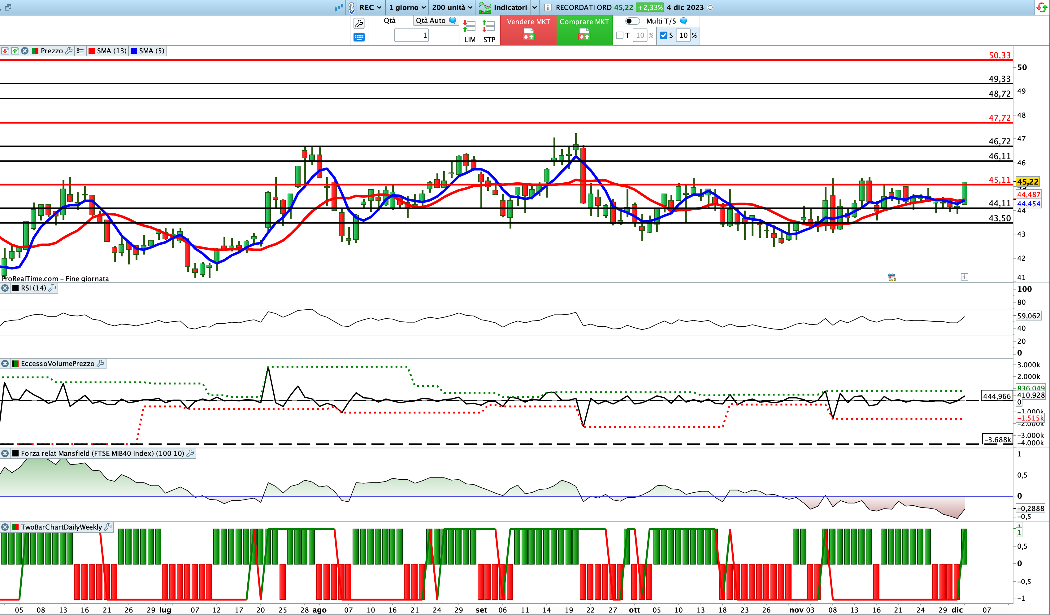Click the Multi T/S help bubble
Screen dimensions: 1050x615
(x=683, y=20)
